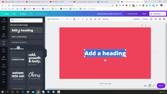
Task: Click Add a new page
Action: tap(105, 84)
